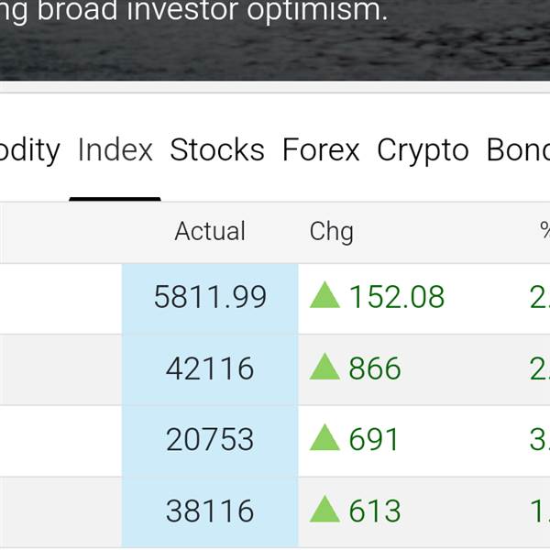
Task: Open the partially visible Commodity tab
Action: click(x=30, y=151)
